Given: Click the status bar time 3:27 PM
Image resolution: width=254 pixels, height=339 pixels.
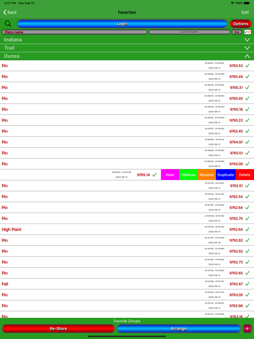Looking at the screenshot, I should (10, 3).
